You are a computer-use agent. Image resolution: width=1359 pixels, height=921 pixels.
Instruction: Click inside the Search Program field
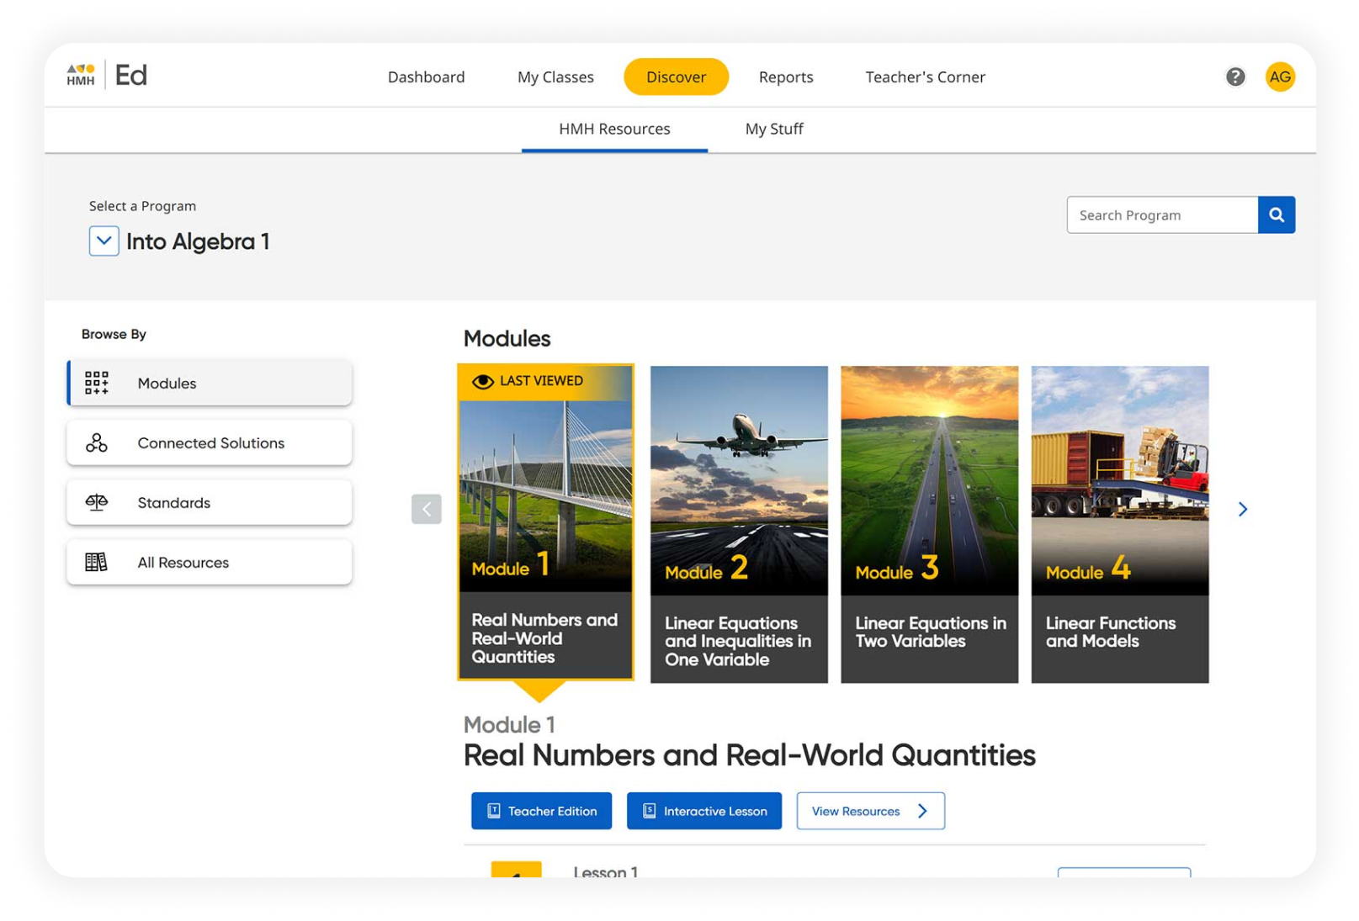pyautogui.click(x=1161, y=214)
